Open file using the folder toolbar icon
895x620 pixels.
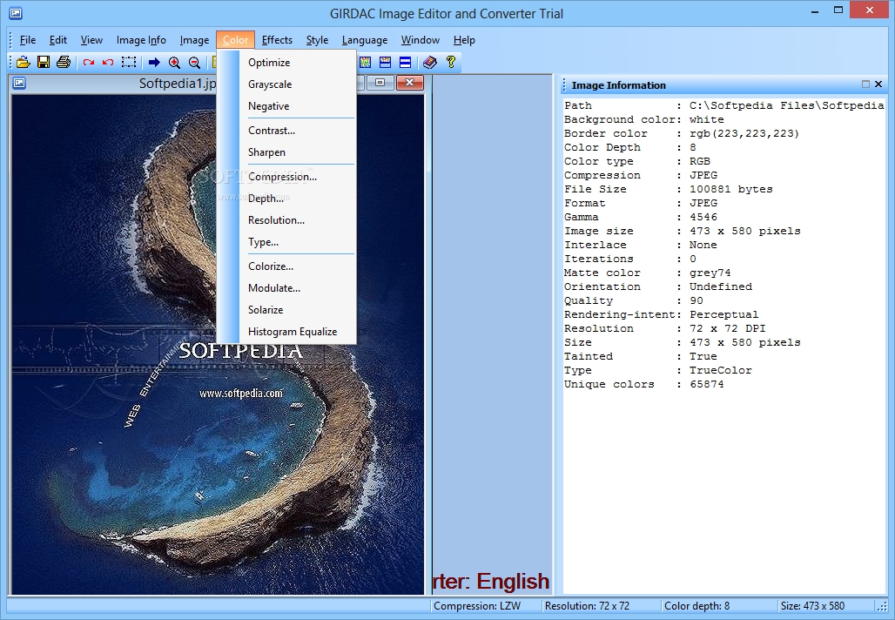pos(23,62)
